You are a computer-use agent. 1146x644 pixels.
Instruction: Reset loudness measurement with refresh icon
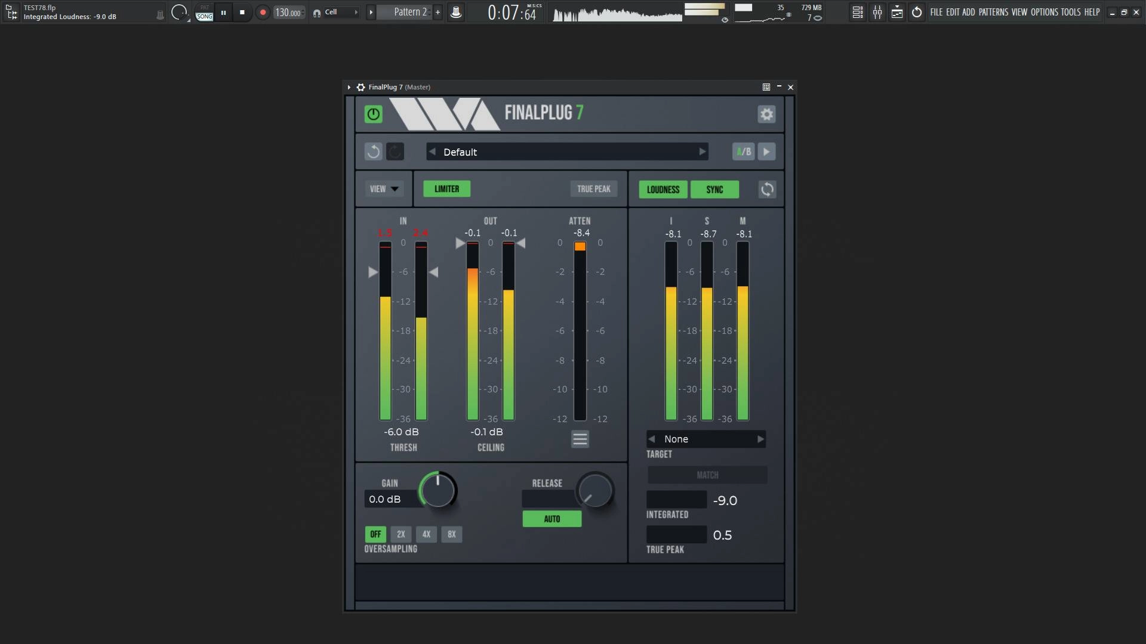767,190
